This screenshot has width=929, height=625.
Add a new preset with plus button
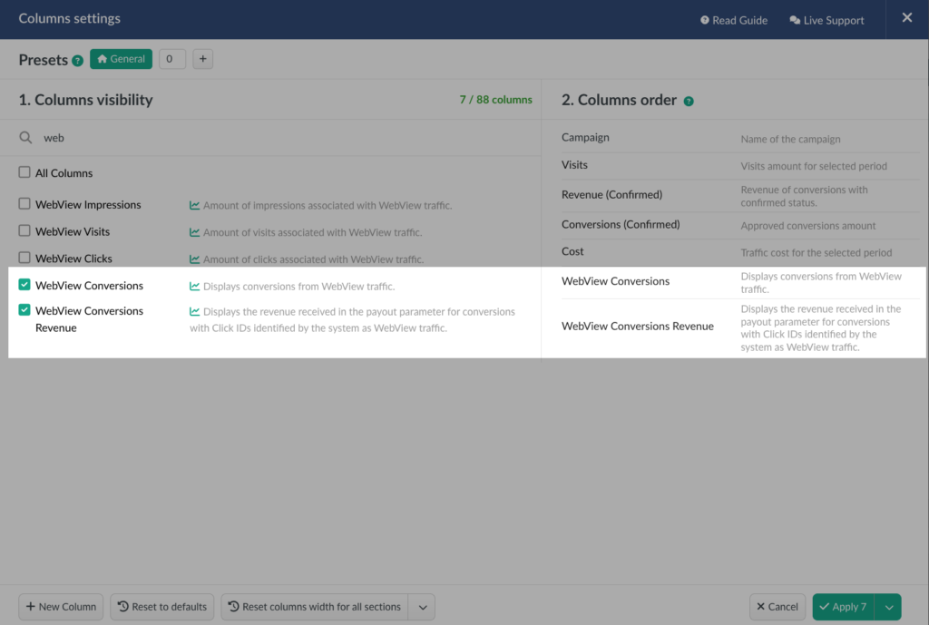click(202, 59)
